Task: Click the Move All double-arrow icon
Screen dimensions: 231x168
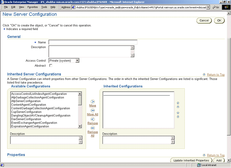Action: coord(93,111)
